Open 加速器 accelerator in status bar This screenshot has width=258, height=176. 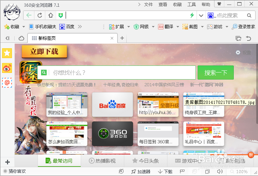(x=141, y=171)
